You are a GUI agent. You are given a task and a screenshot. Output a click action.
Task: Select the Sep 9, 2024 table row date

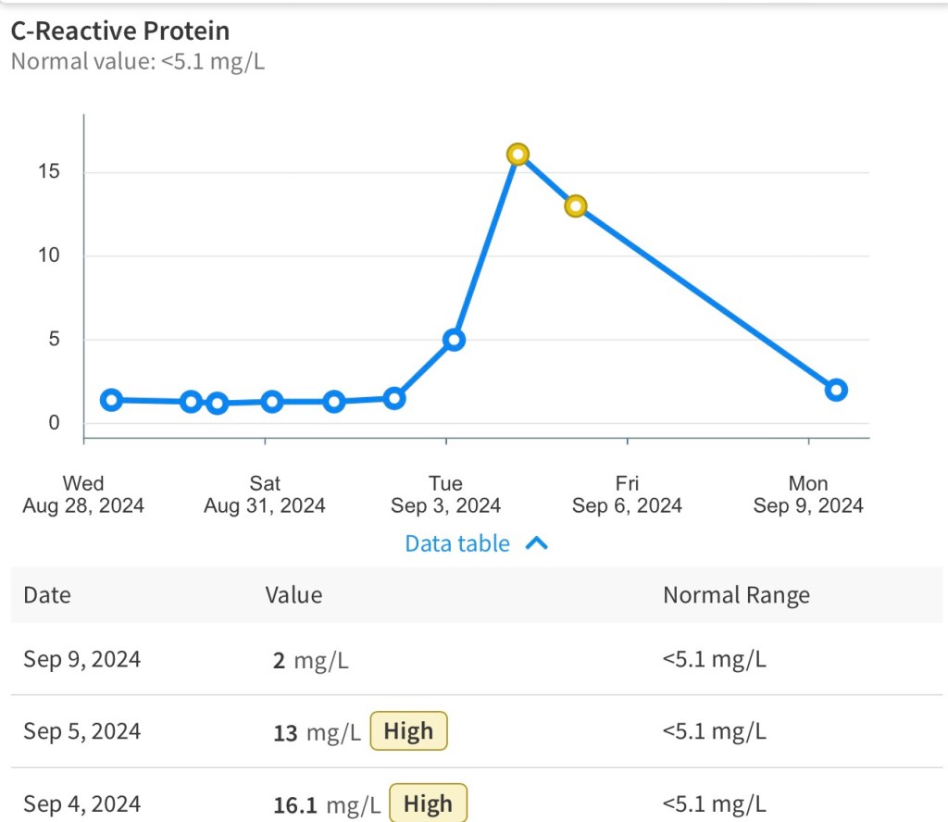point(82,659)
